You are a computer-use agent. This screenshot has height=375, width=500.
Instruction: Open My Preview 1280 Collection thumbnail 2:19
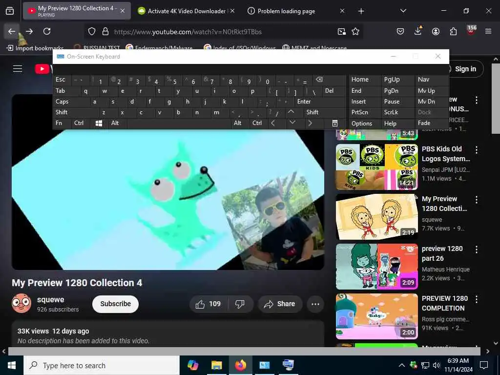[x=376, y=216]
